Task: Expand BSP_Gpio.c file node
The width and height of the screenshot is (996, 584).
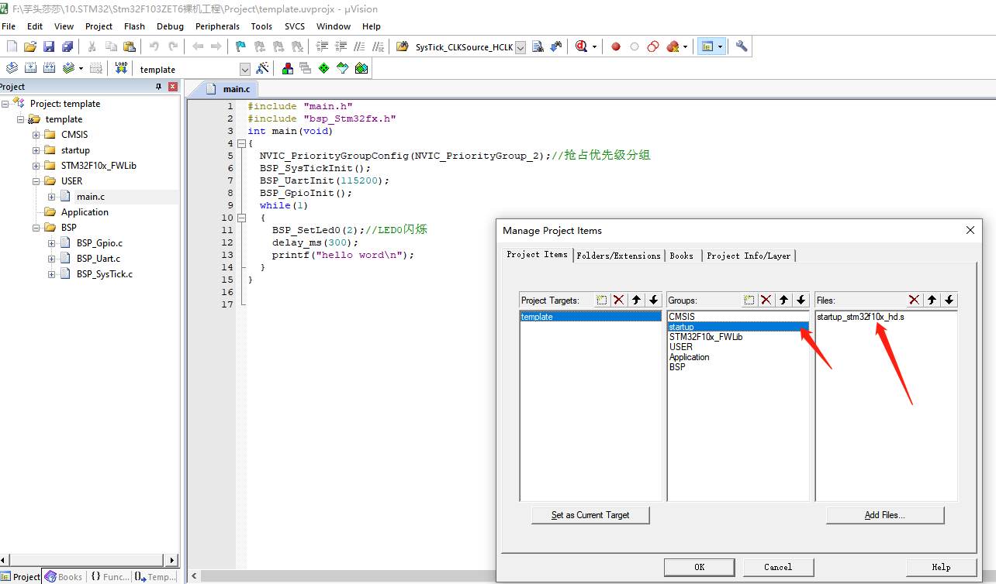Action: coord(52,243)
